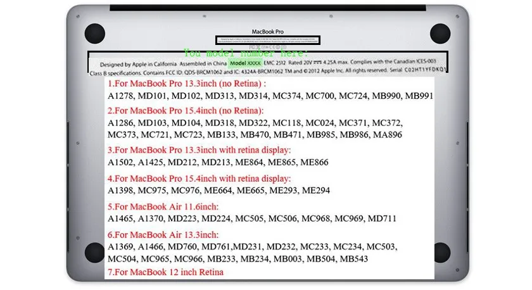Click model number ME294
The width and height of the screenshot is (532, 290).
point(316,191)
